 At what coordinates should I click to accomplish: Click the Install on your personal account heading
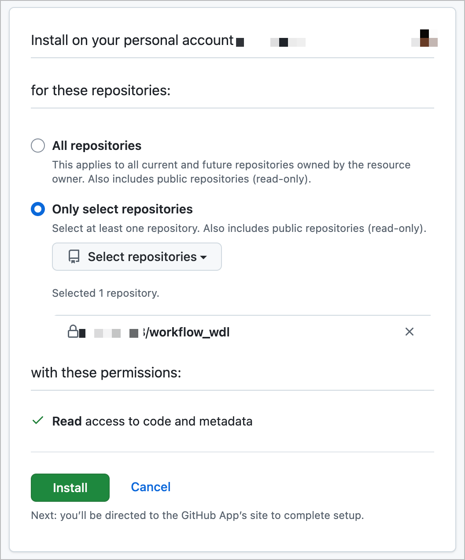[132, 40]
